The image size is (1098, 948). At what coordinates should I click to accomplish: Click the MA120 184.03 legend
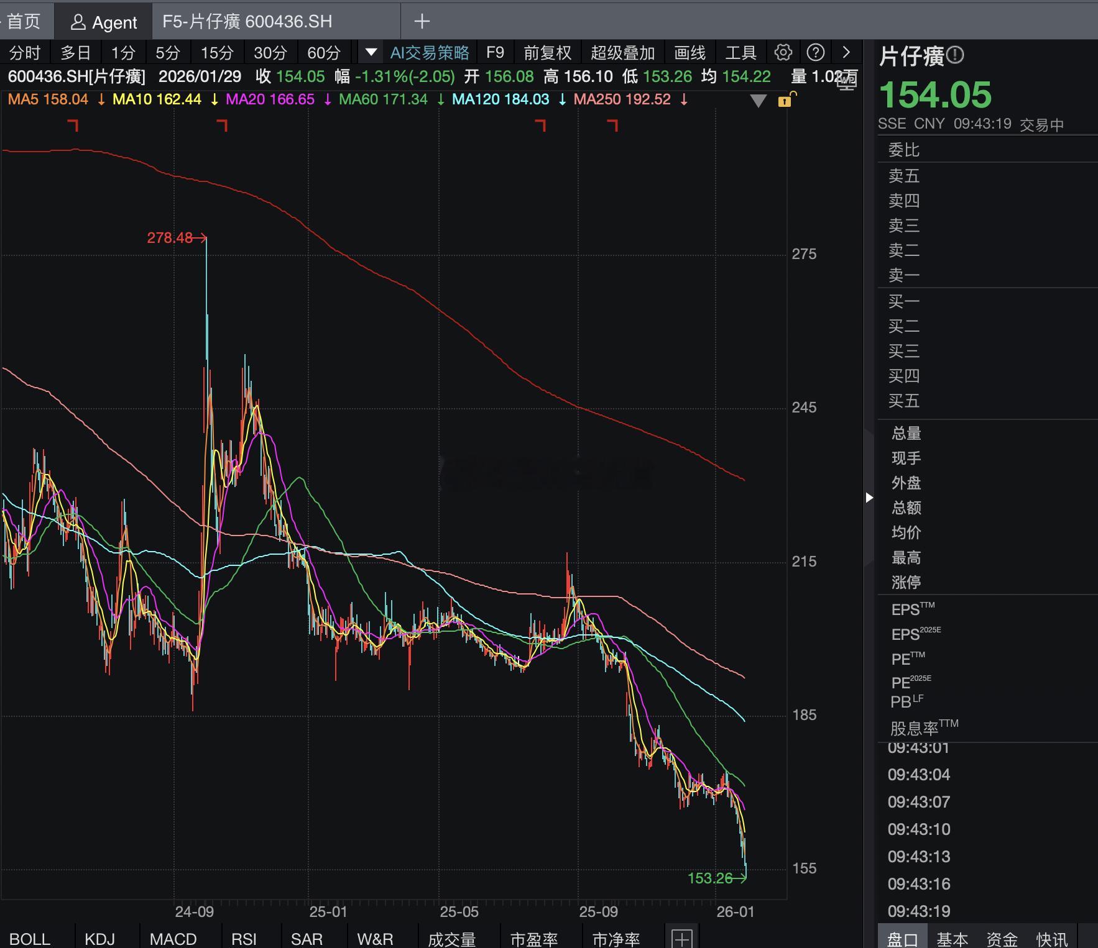(501, 99)
